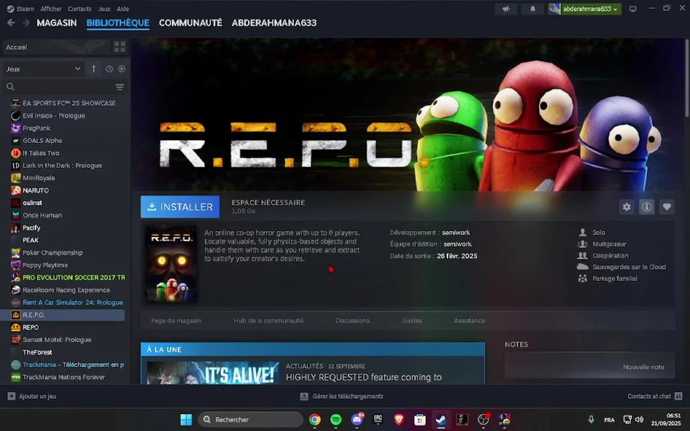The image size is (690, 431).
Task: Click the Windows Start button
Action: tap(186, 420)
